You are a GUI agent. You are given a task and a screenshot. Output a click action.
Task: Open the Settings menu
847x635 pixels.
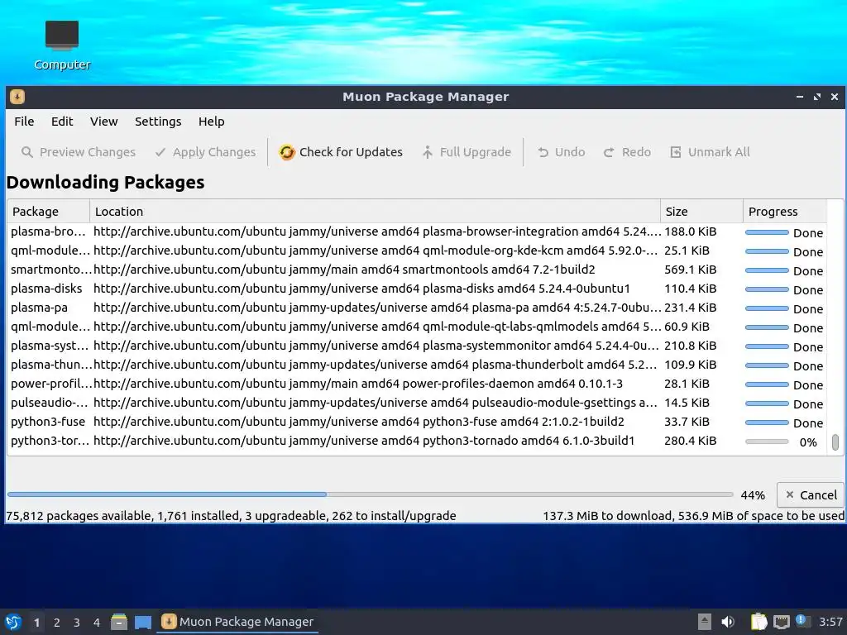point(158,122)
